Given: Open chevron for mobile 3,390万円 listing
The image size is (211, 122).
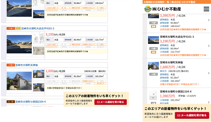Looking at the screenshot, I should click(x=209, y=20).
